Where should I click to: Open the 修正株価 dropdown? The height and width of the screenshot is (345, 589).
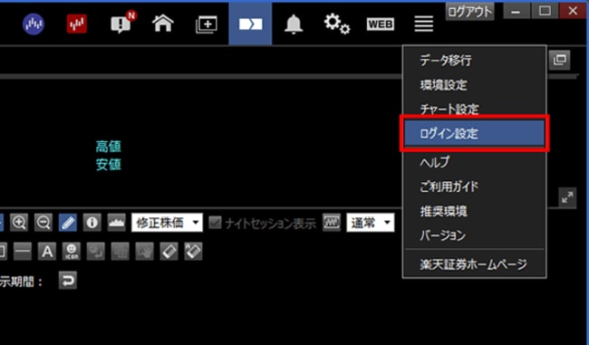[167, 223]
